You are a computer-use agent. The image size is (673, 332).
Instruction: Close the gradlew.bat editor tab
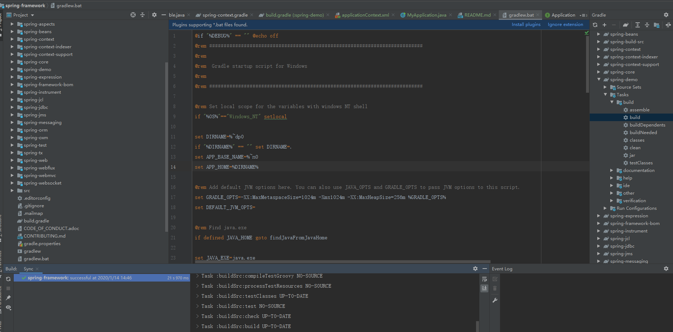click(x=538, y=15)
